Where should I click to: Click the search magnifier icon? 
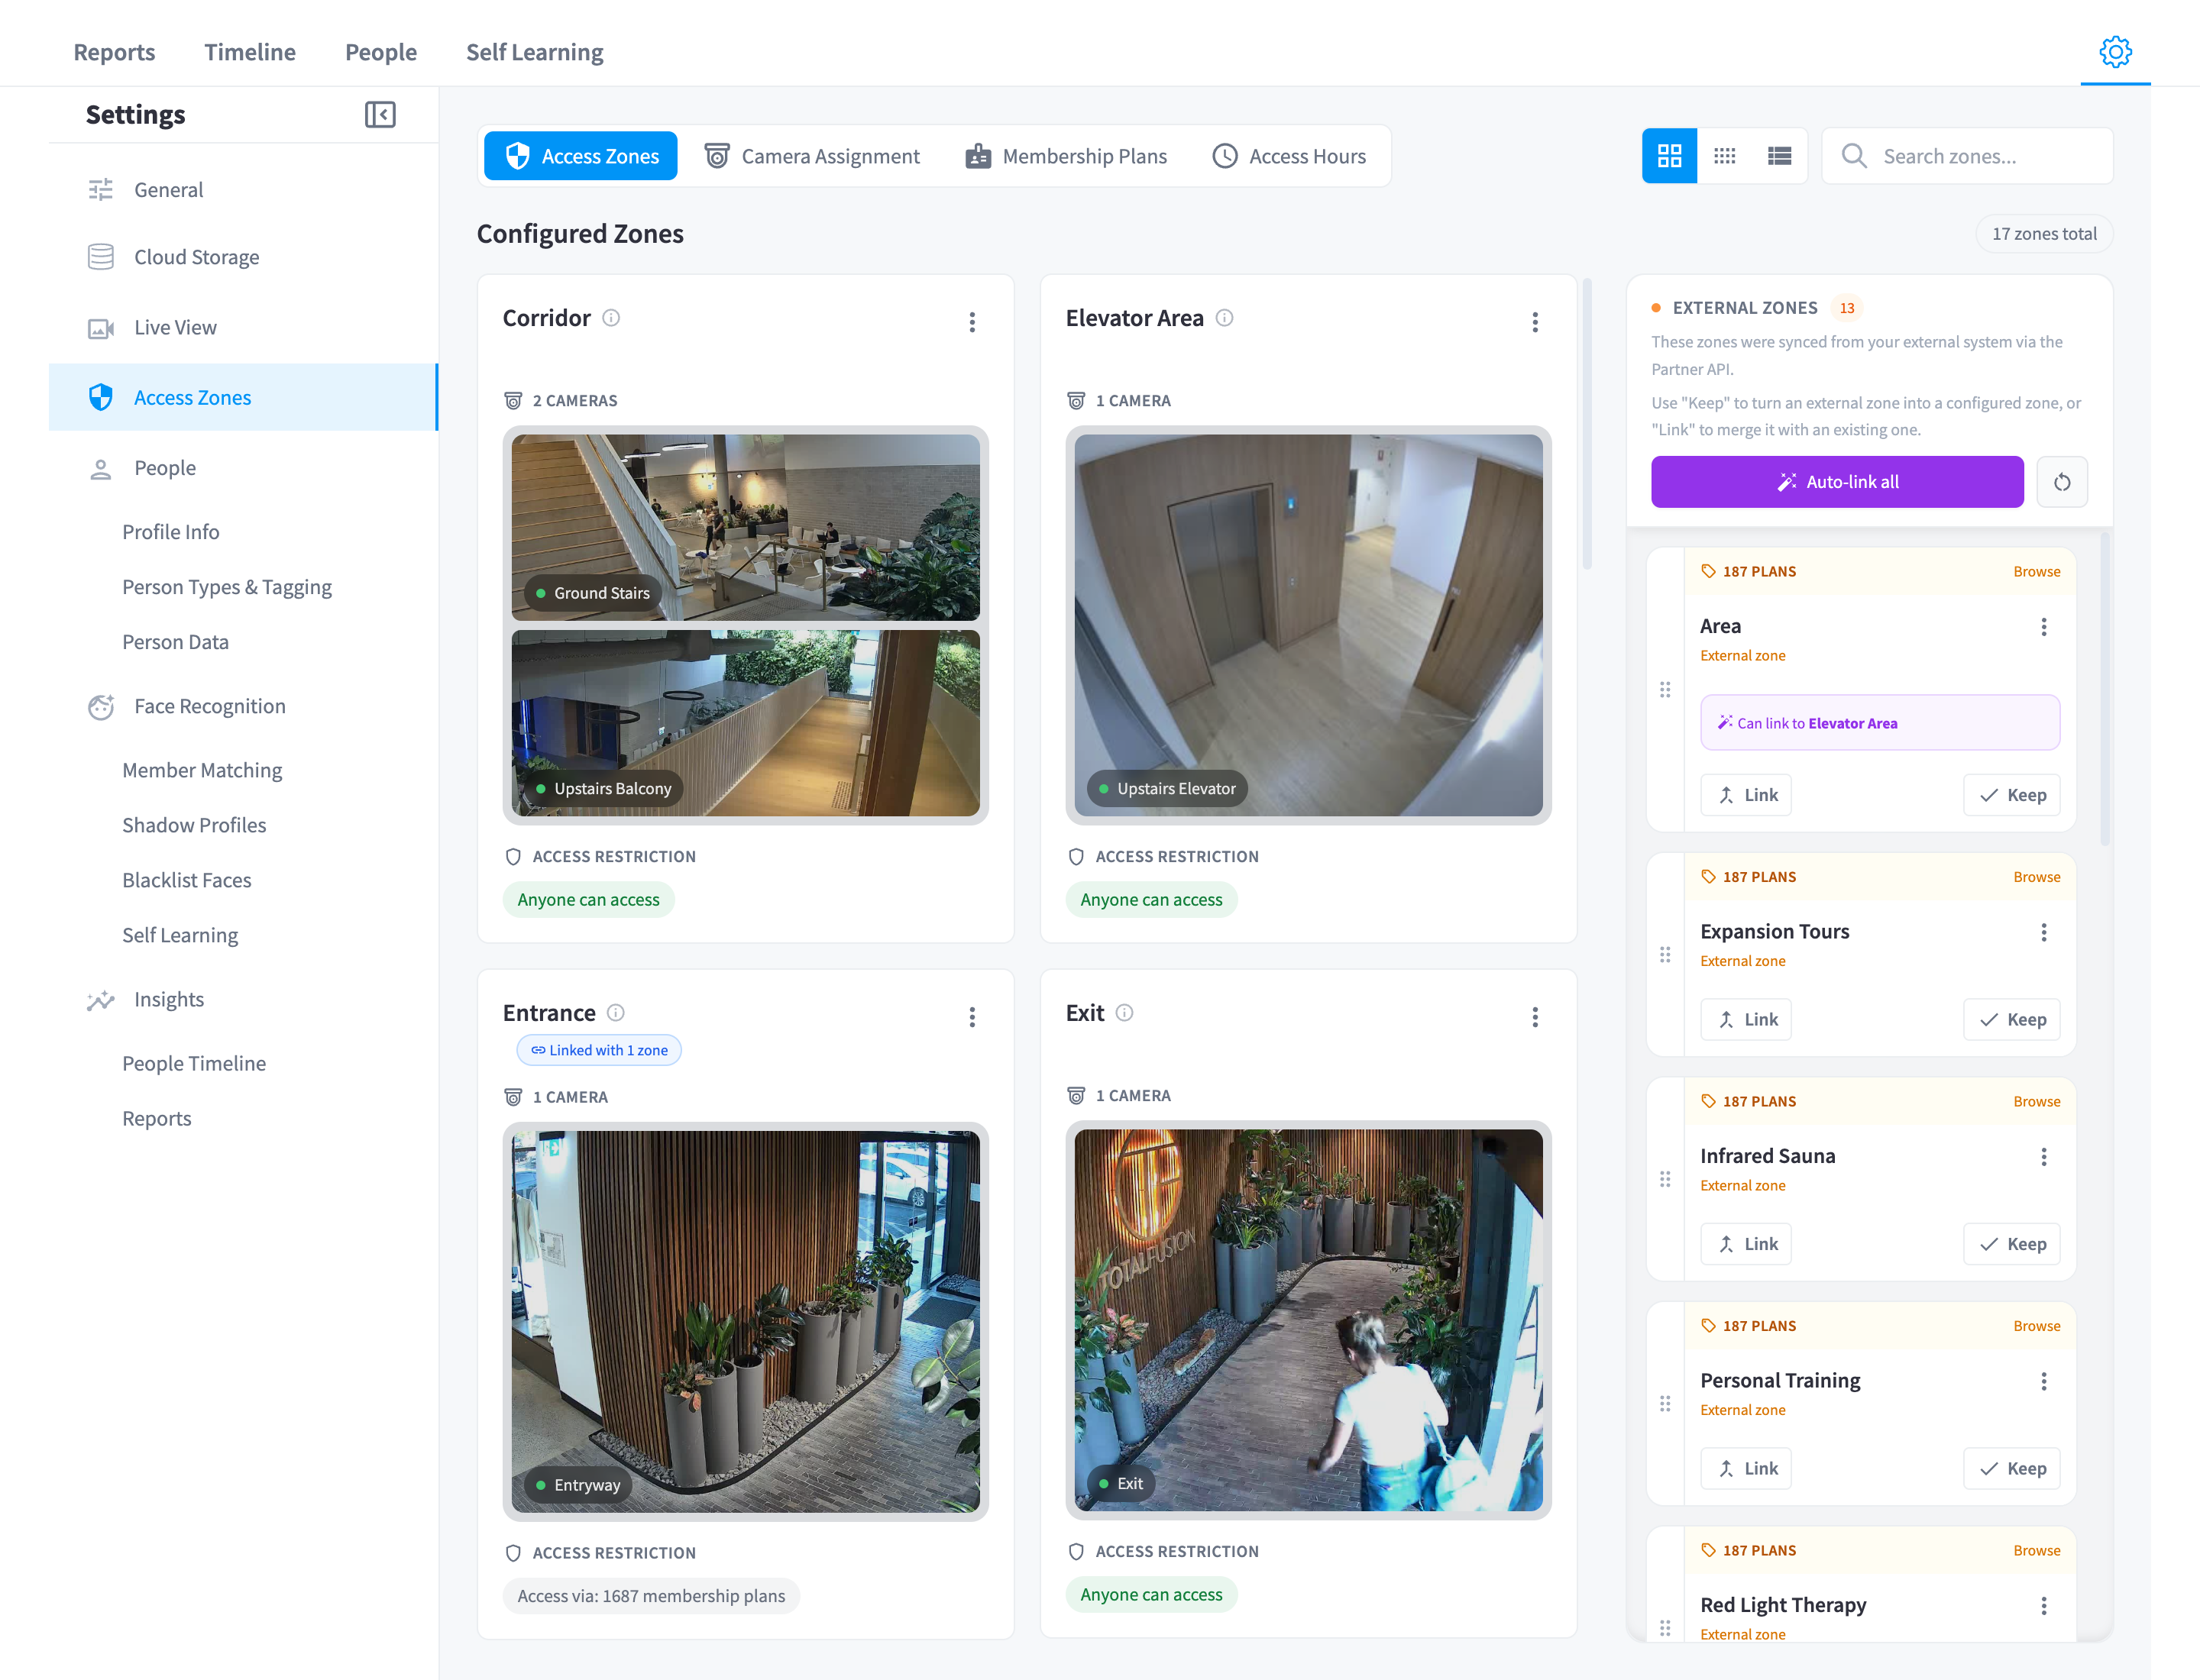point(1853,156)
